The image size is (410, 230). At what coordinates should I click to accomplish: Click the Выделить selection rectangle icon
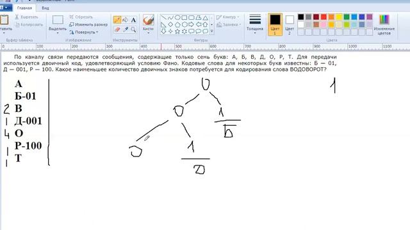[58, 20]
